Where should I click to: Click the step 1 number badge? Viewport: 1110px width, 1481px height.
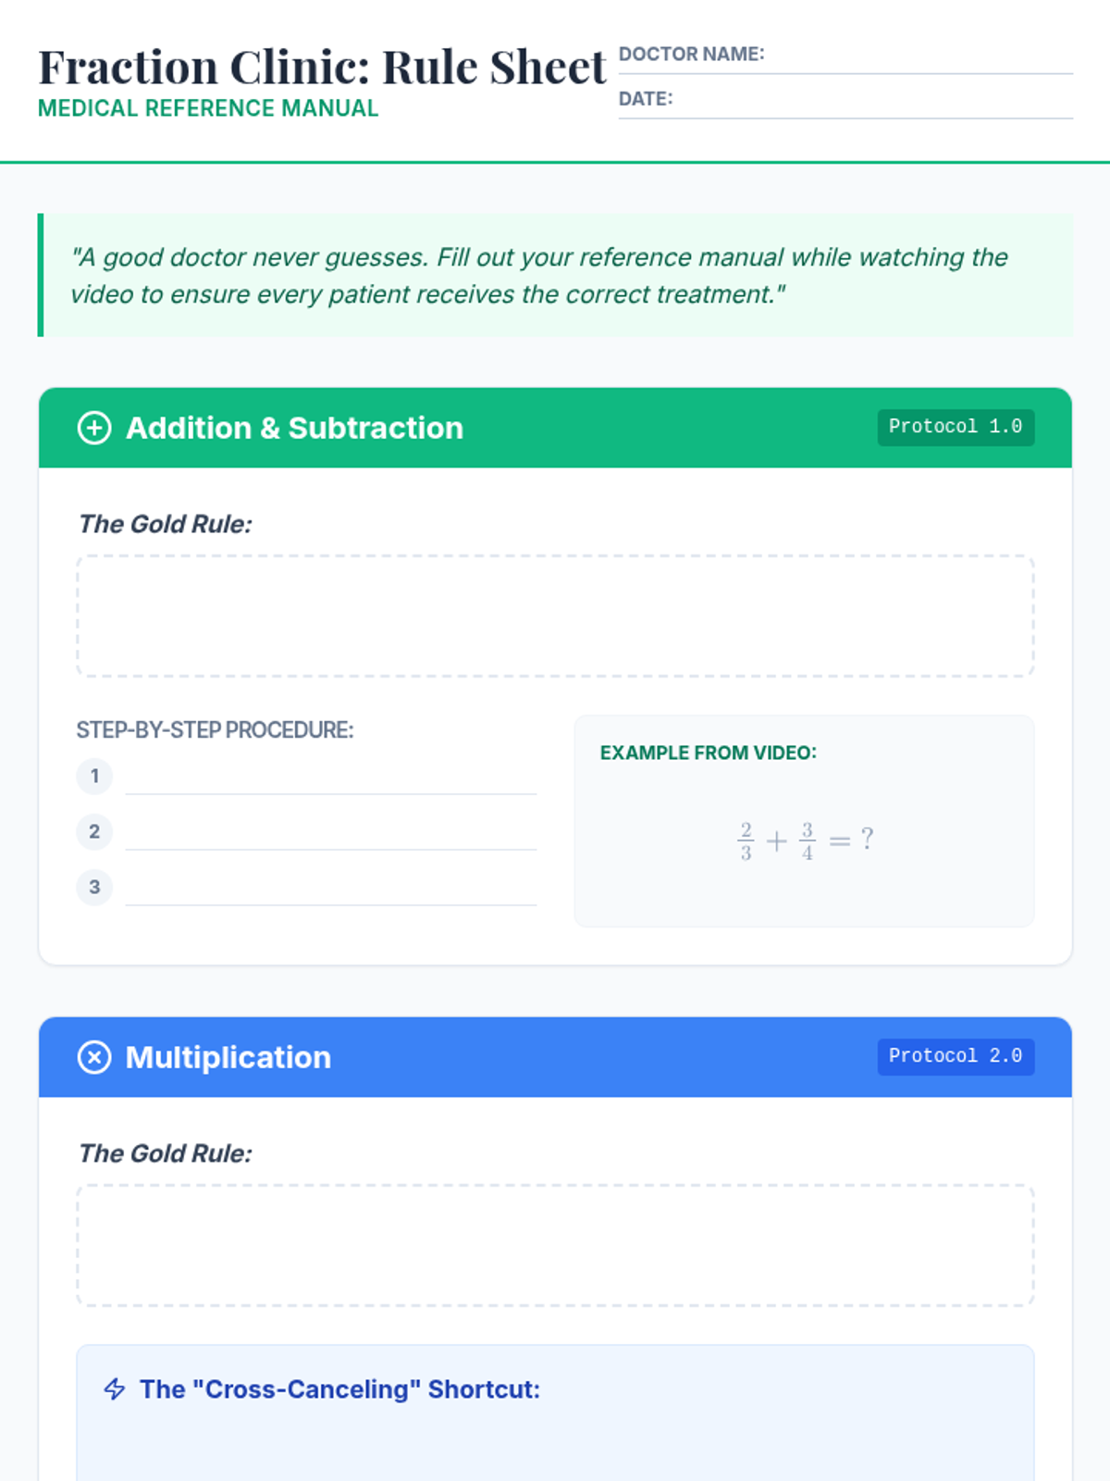(94, 776)
